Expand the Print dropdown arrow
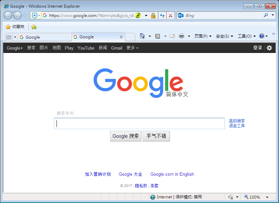Screen dimensions: 279x203 click(x=189, y=36)
